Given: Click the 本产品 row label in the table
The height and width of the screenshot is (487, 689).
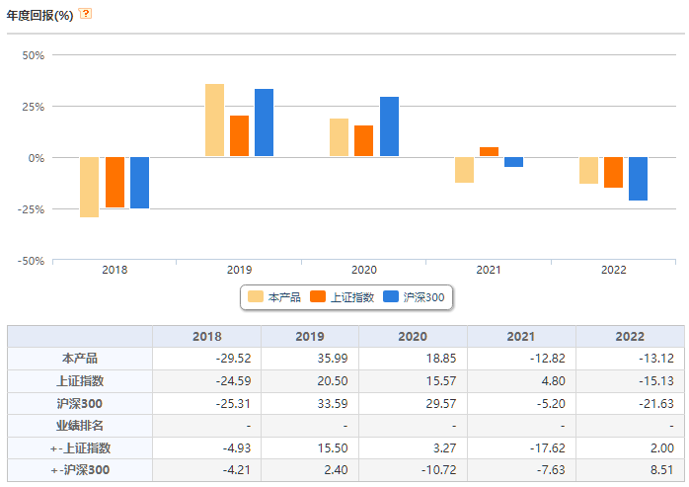Looking at the screenshot, I should tap(80, 359).
